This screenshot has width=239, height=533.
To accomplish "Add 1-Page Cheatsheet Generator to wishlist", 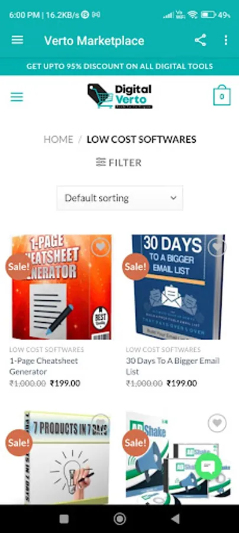I will (x=101, y=247).
